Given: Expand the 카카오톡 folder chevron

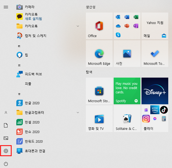Looking at the screenshot, I should (x=78, y=26).
